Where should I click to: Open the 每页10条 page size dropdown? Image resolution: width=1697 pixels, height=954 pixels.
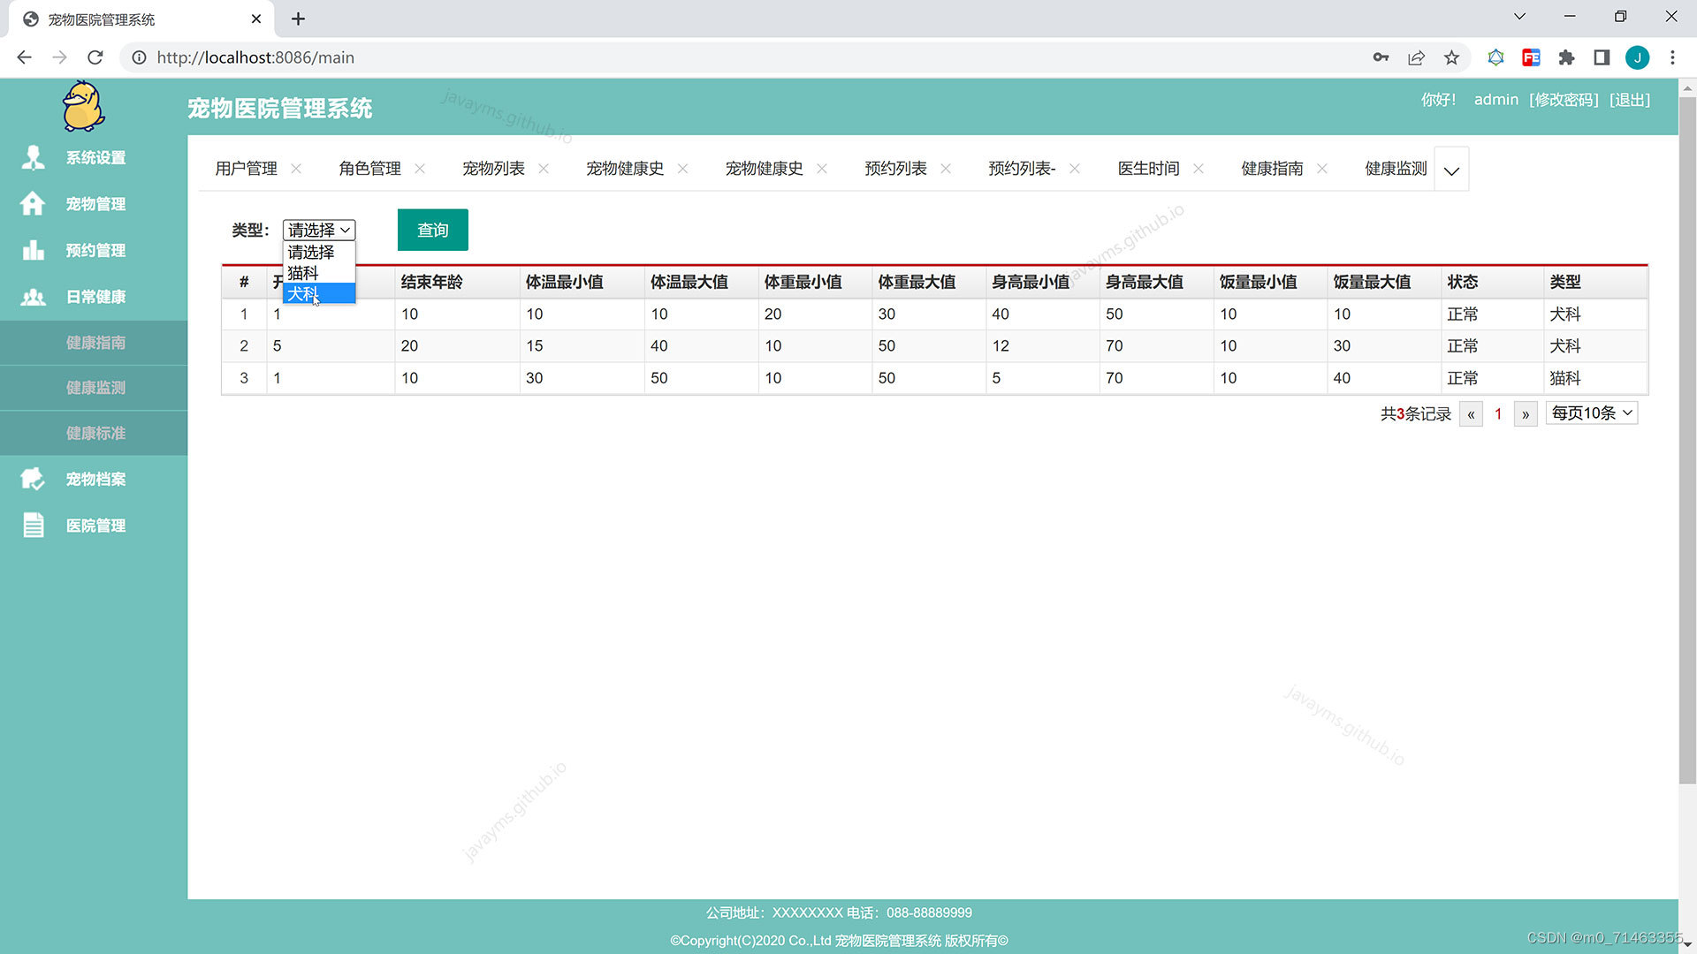coord(1591,413)
